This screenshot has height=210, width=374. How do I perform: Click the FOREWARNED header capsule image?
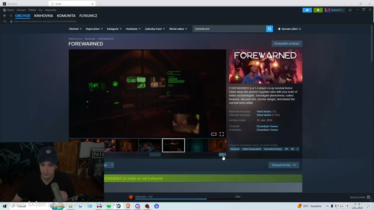[266, 66]
